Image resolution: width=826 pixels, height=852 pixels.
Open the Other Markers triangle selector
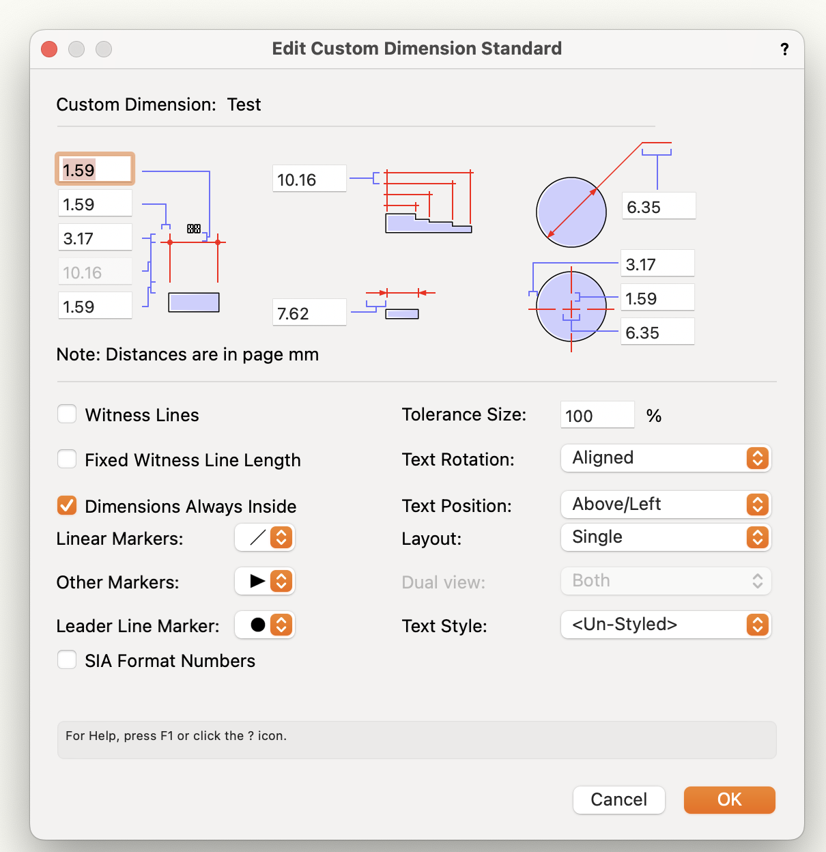[264, 581]
